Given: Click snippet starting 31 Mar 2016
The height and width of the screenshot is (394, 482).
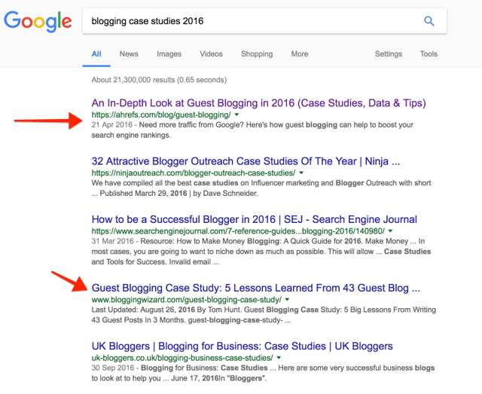Looking at the screenshot, I should point(261,252).
